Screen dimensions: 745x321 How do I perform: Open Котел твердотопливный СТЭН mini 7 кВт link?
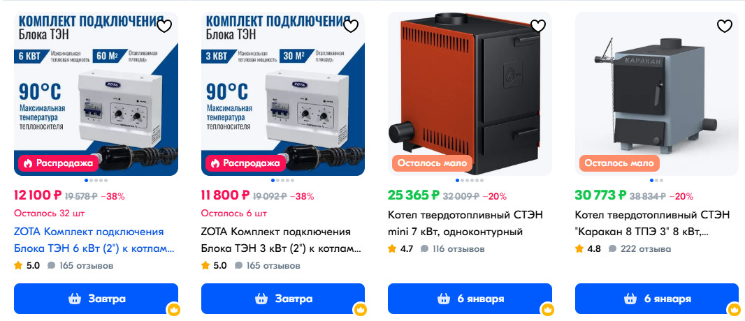click(x=465, y=223)
